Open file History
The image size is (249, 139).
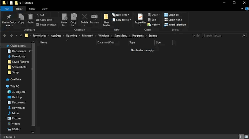154,25
